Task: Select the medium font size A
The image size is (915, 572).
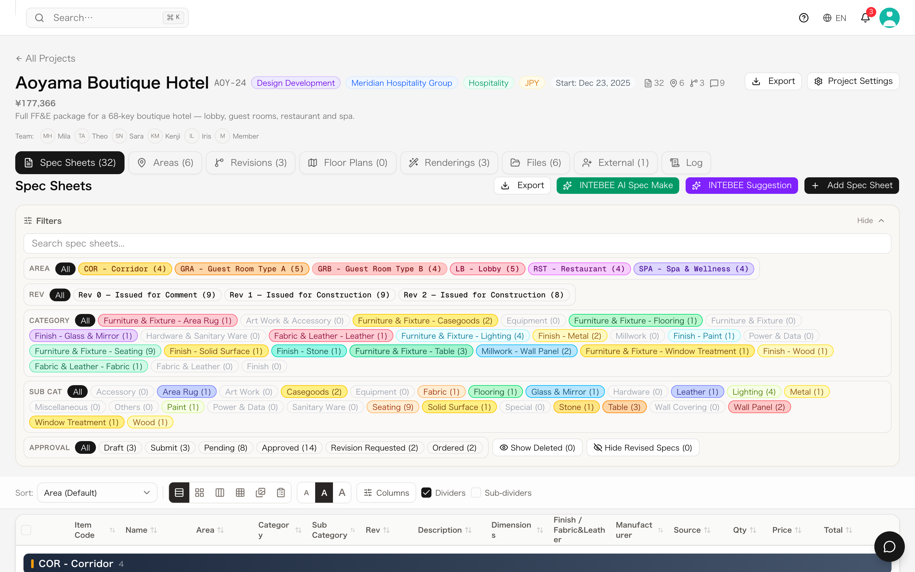Action: tap(324, 493)
